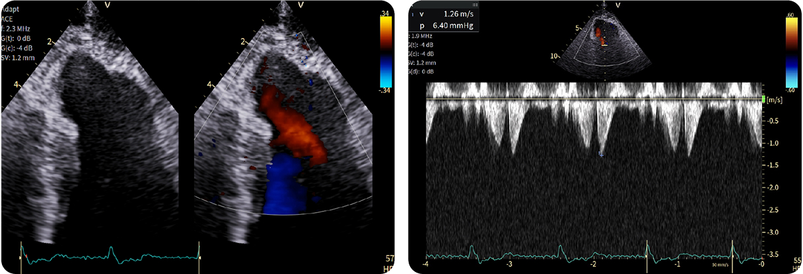Click the left image 'G(c): -4 dB' reading
803x274 pixels.
18,47
